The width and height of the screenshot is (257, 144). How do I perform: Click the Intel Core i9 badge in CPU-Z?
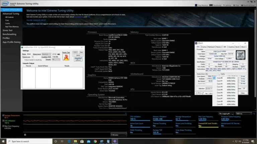[x=241, y=55]
